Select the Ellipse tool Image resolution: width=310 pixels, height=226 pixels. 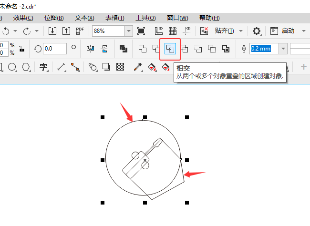coord(12,67)
